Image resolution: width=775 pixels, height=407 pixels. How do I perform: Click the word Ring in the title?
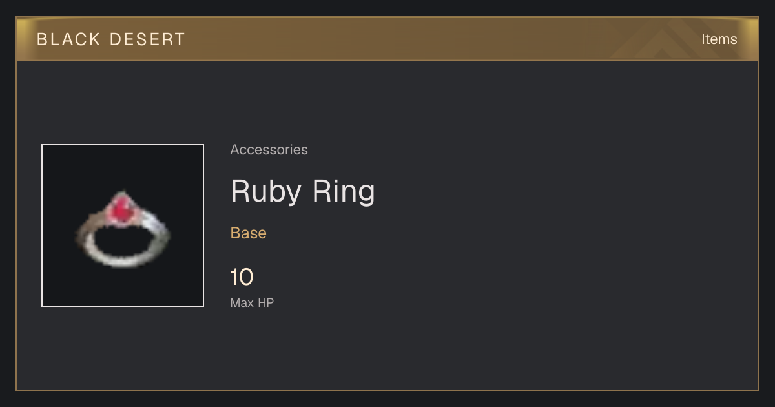(345, 192)
